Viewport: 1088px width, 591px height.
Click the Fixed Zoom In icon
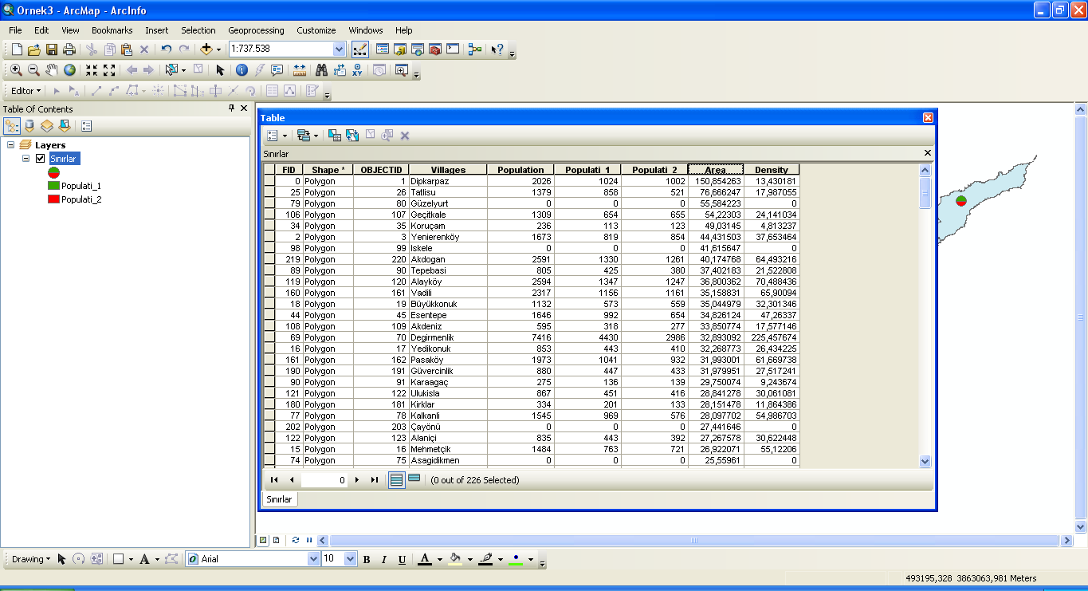92,70
